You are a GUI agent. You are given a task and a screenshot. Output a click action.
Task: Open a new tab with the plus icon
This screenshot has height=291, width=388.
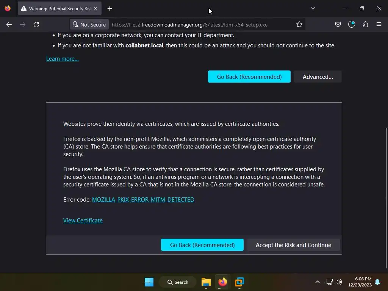110,9
